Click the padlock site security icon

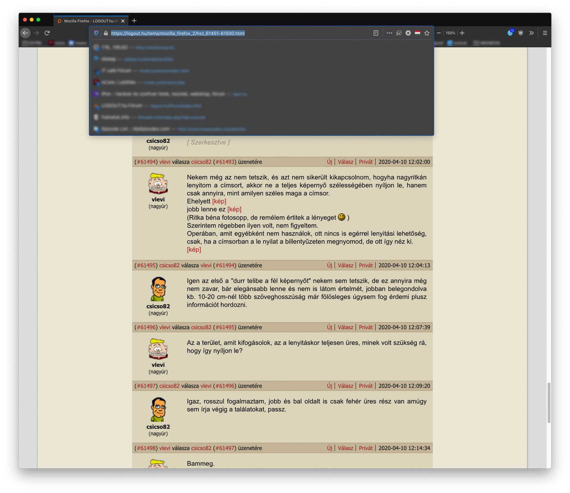coord(106,33)
